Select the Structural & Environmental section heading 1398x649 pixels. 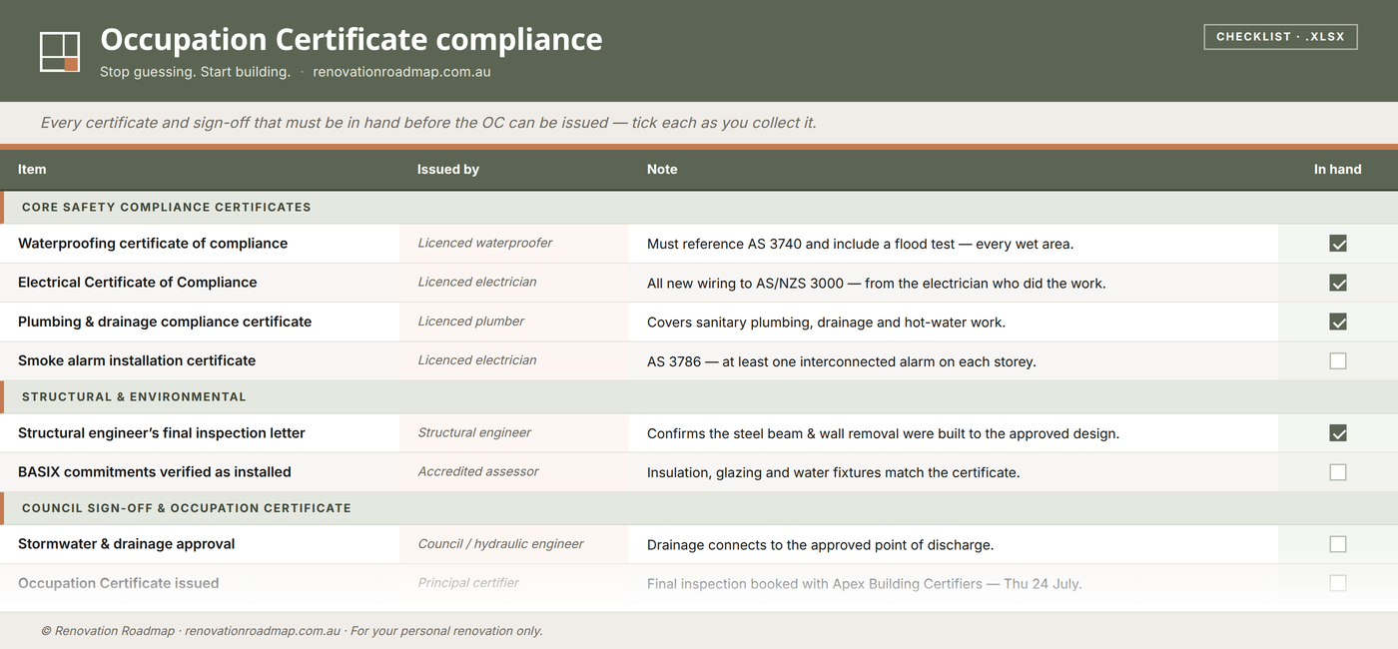pos(134,396)
